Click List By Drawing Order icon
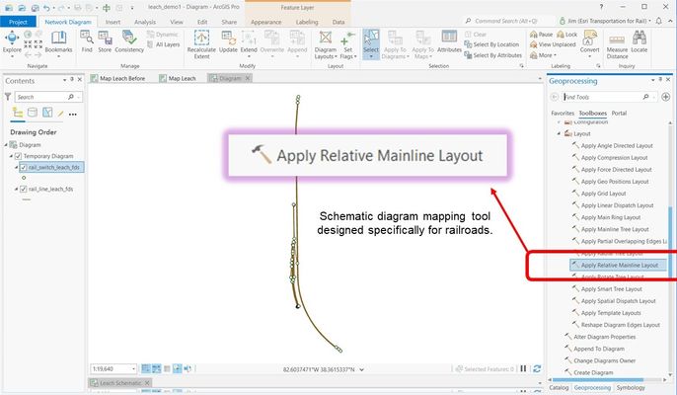The width and height of the screenshot is (677, 395). (x=18, y=113)
